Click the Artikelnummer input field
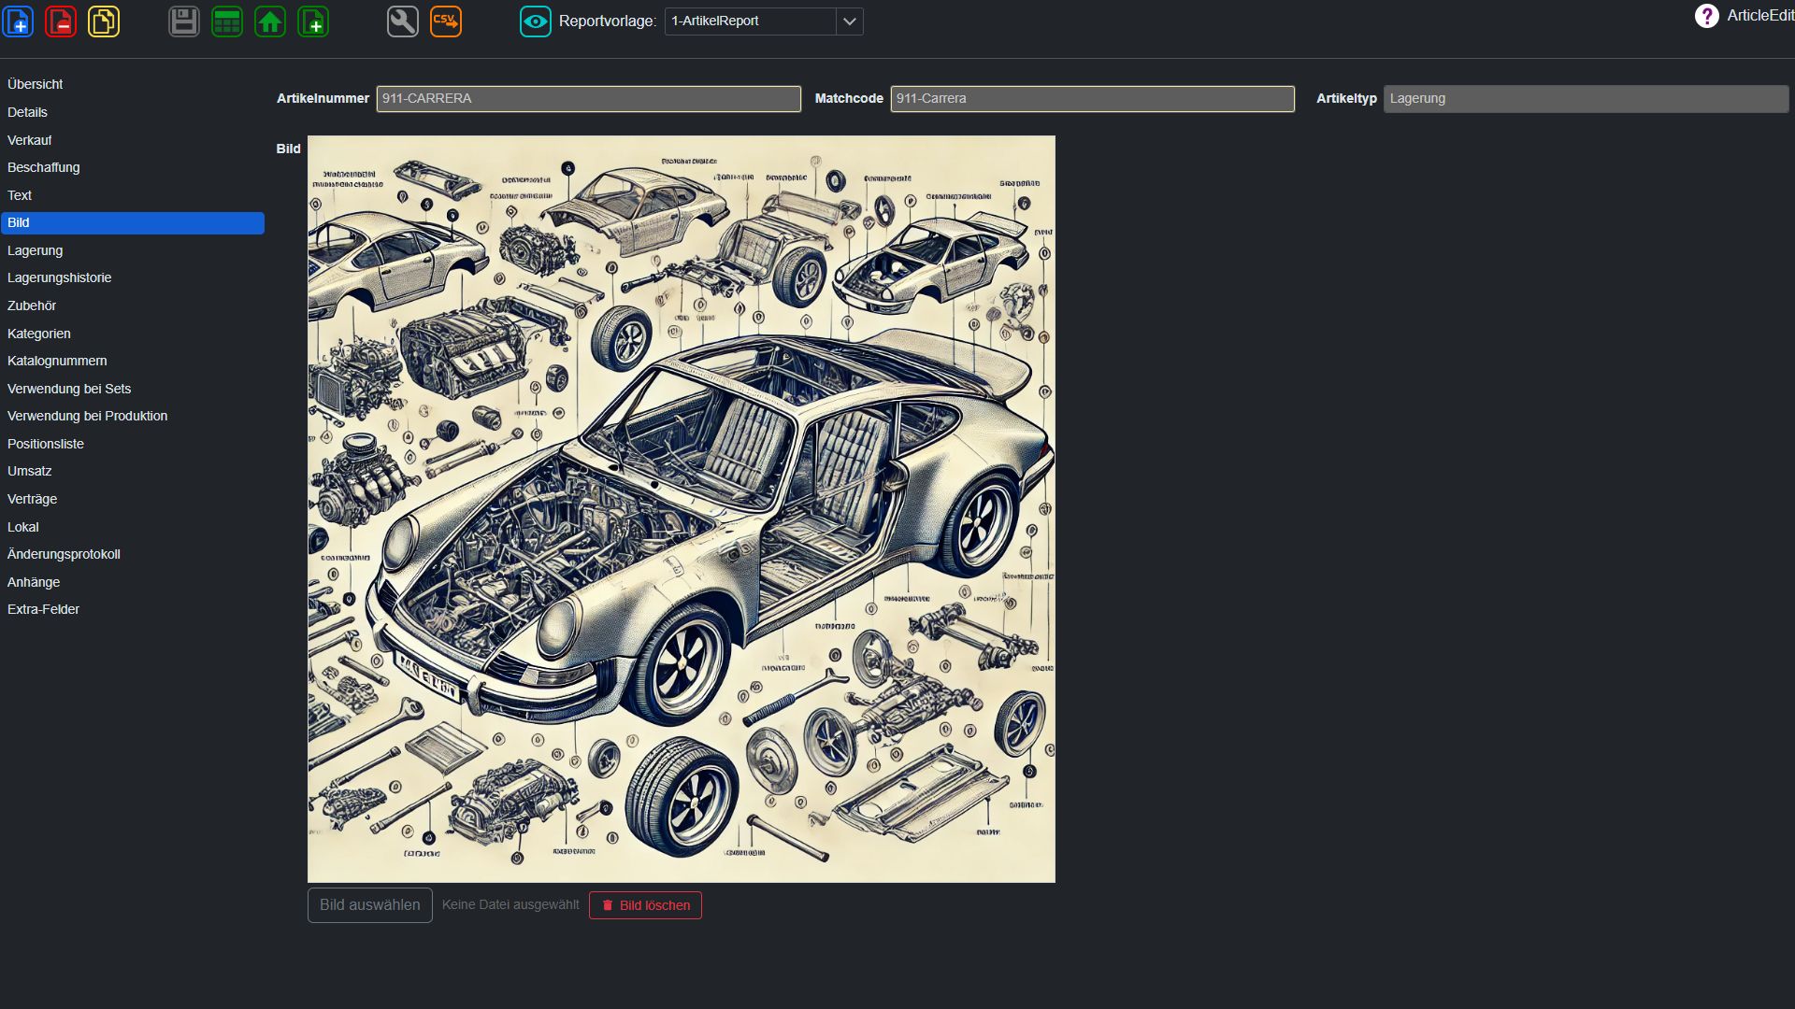The width and height of the screenshot is (1795, 1009). click(589, 99)
